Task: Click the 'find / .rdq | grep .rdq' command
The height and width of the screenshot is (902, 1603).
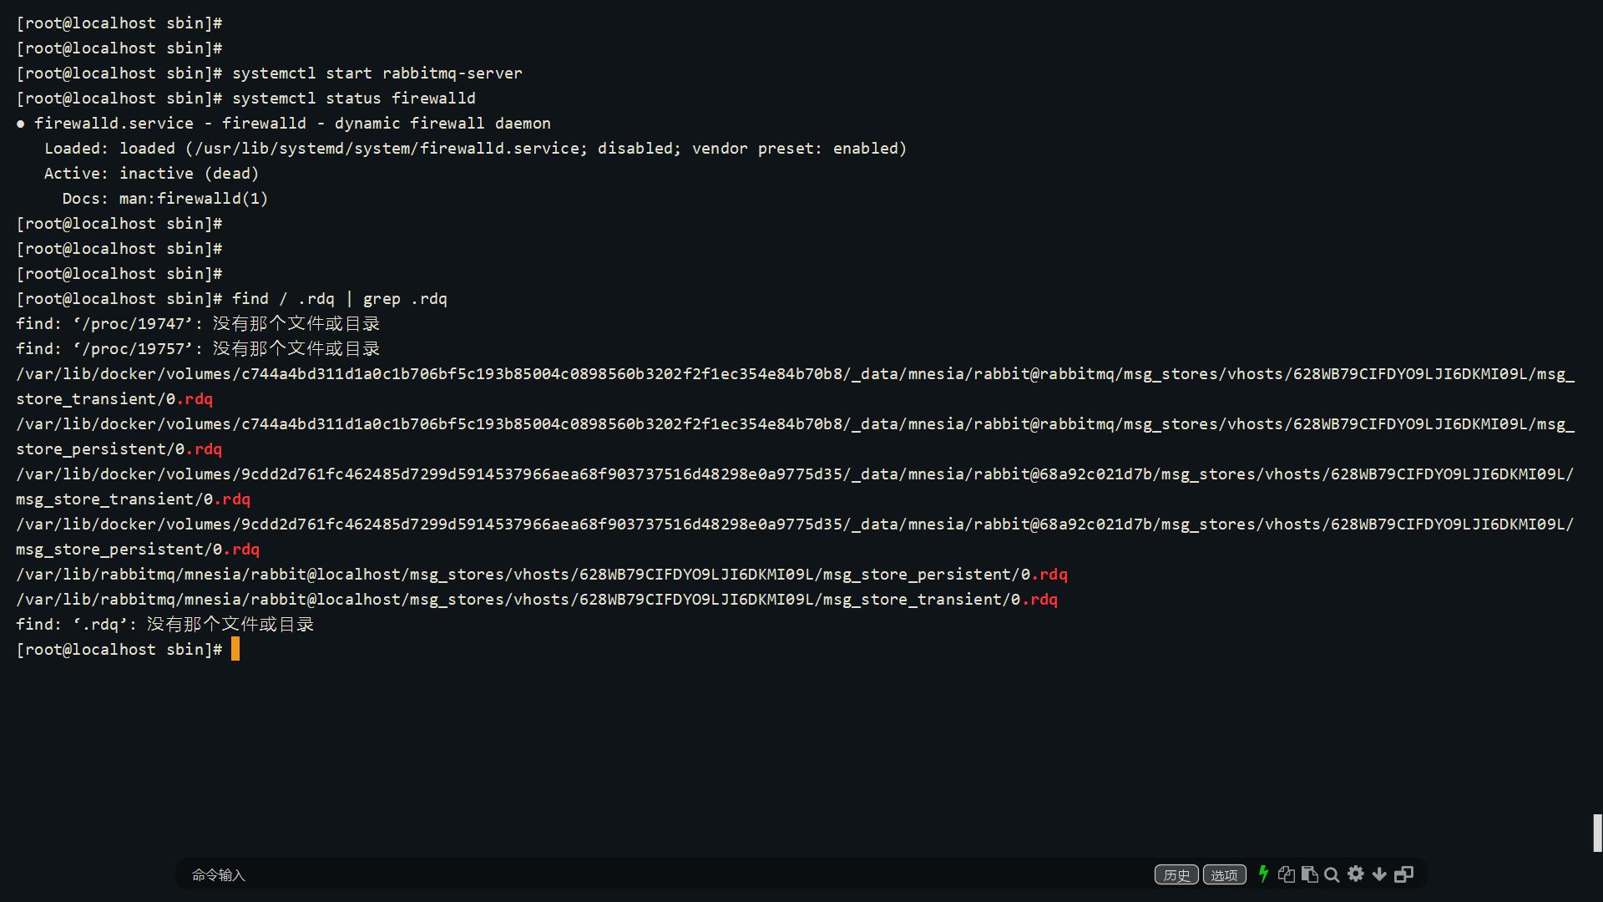Action: 340,299
